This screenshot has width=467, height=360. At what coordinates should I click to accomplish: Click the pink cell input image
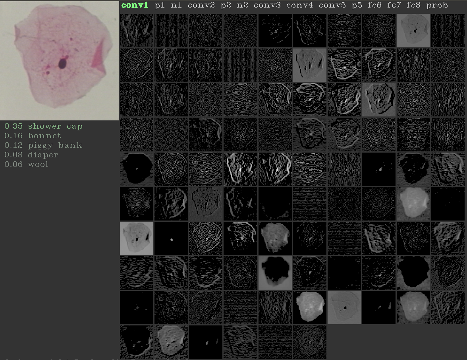point(60,60)
